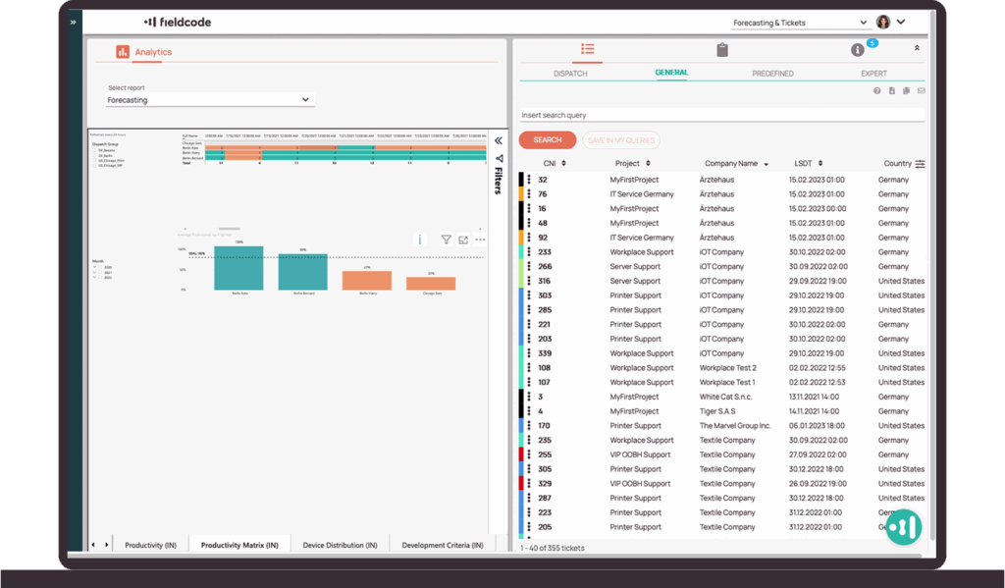The height and width of the screenshot is (588, 1005).
Task: Open the ticket list icon tab
Action: [587, 49]
